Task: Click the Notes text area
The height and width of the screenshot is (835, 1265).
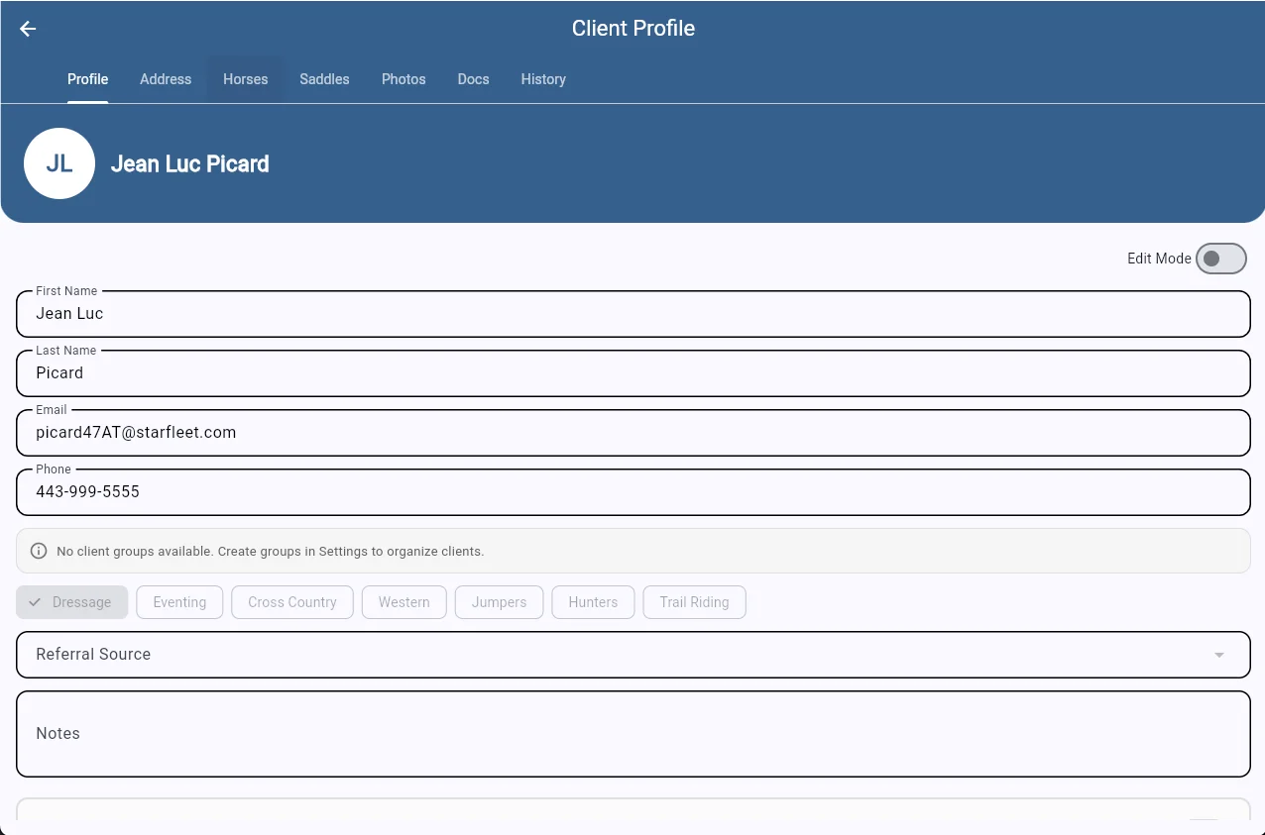Action: [633, 733]
